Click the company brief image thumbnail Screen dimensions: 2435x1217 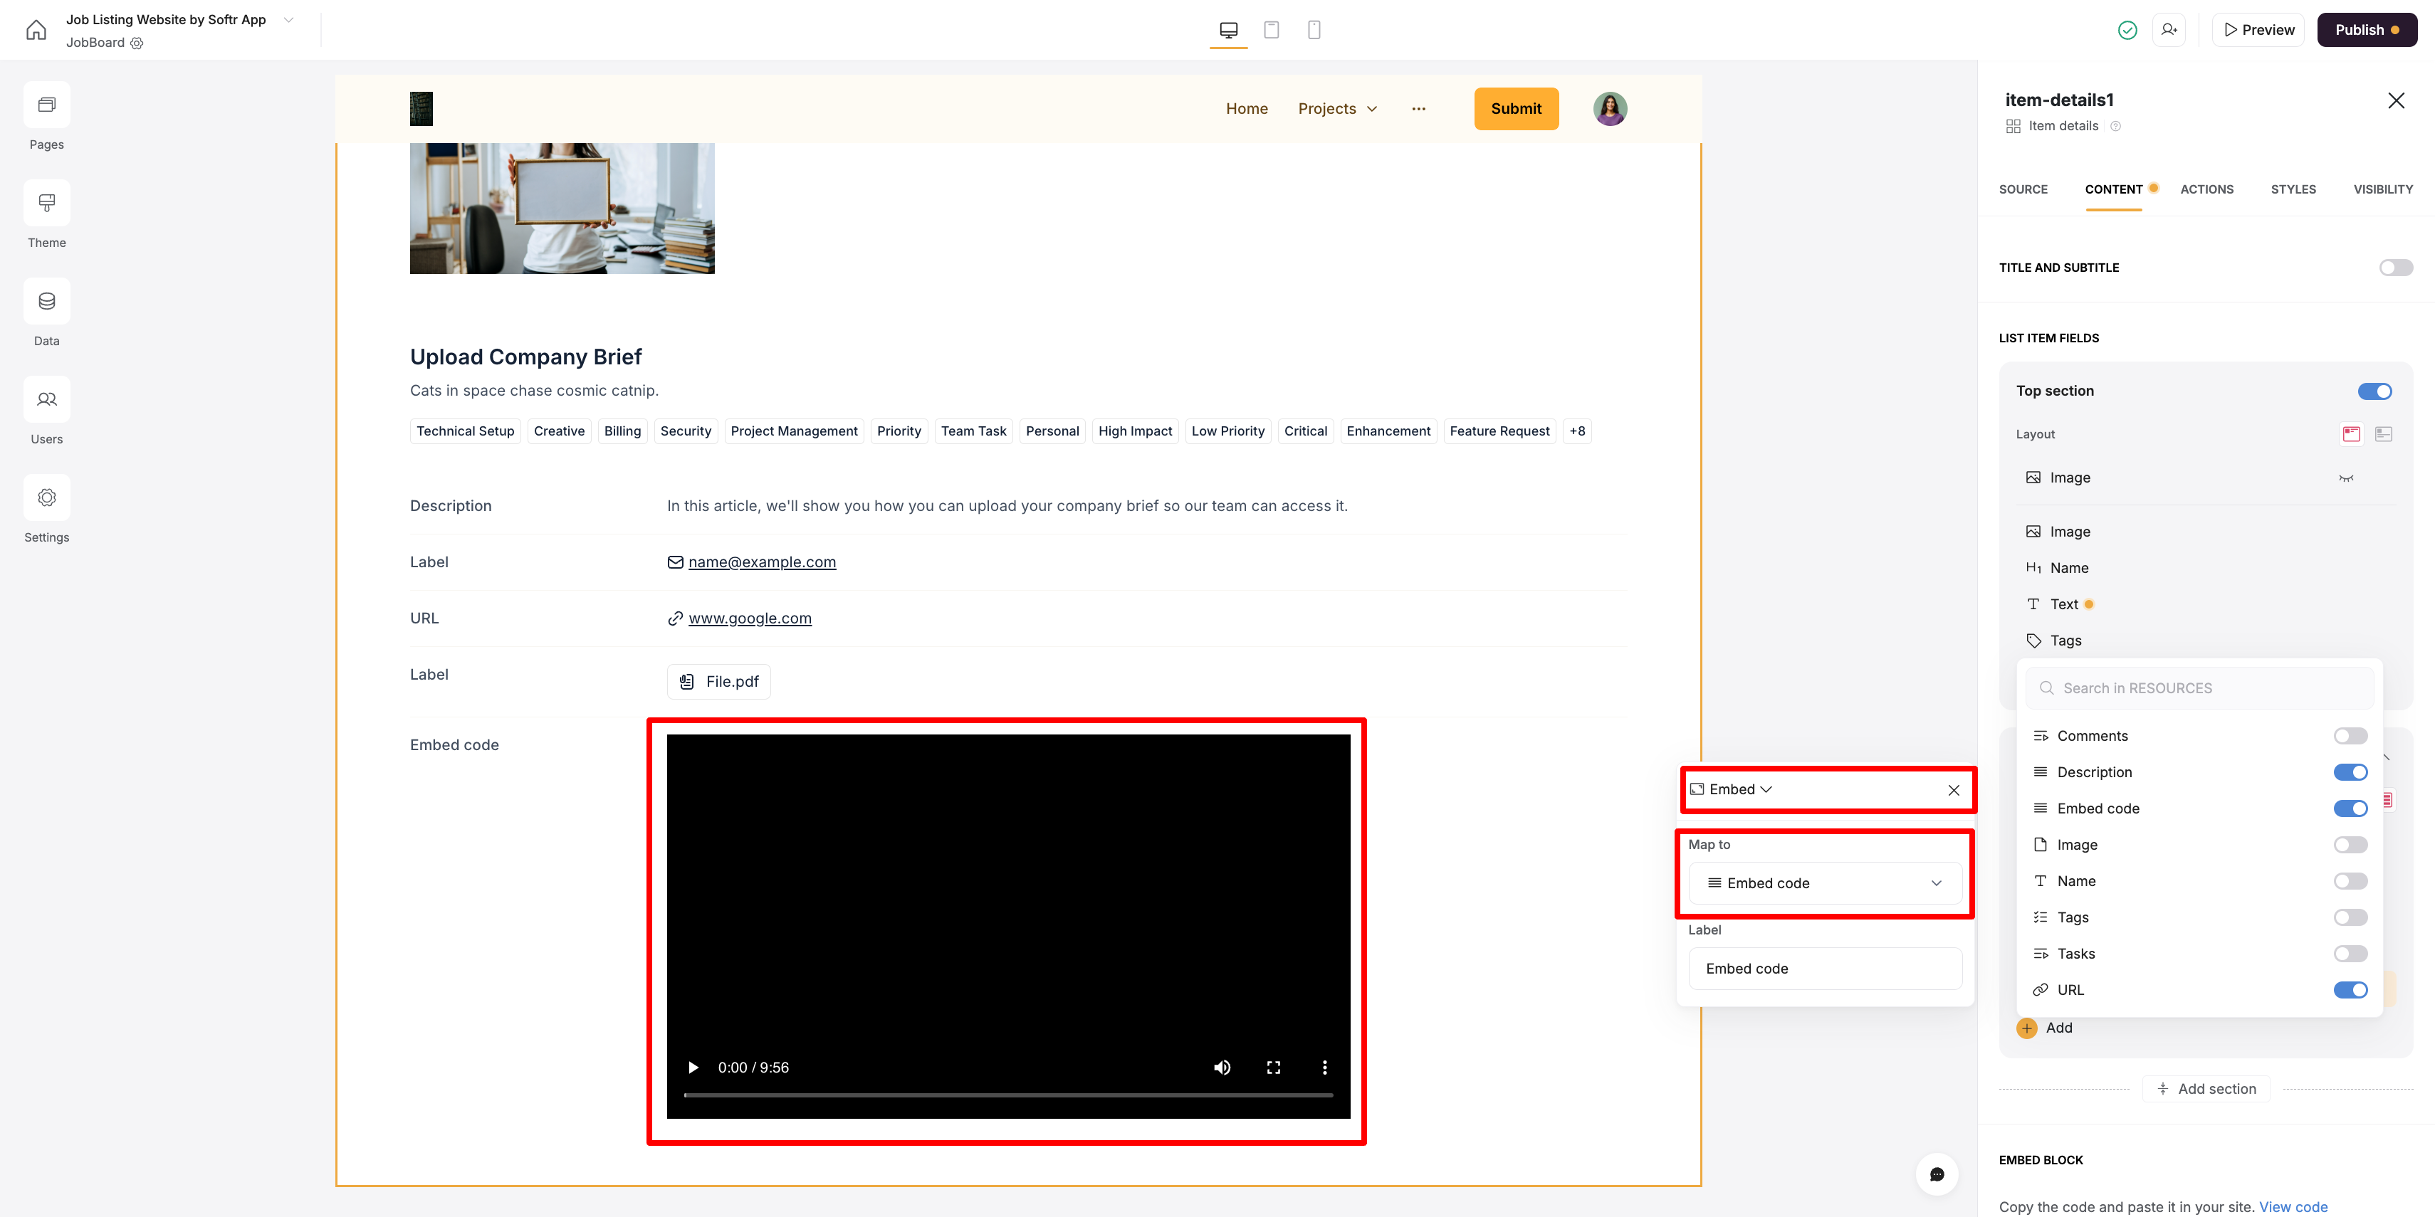coord(562,208)
